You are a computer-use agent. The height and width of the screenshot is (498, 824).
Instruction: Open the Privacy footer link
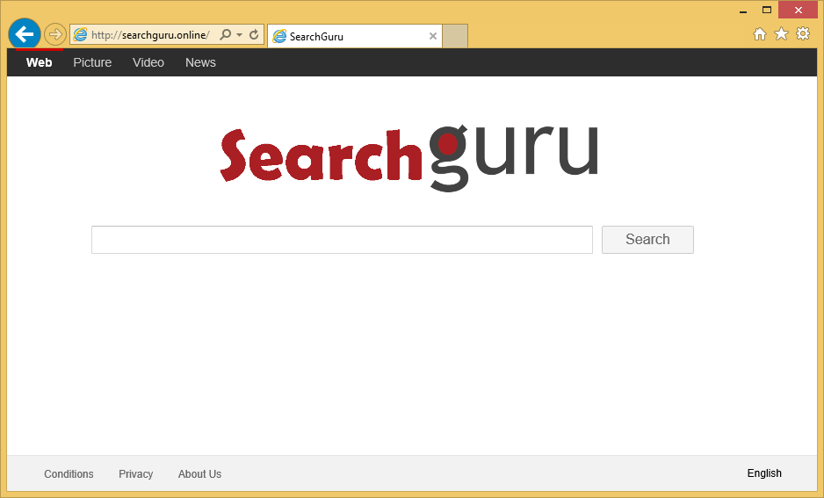pos(135,473)
